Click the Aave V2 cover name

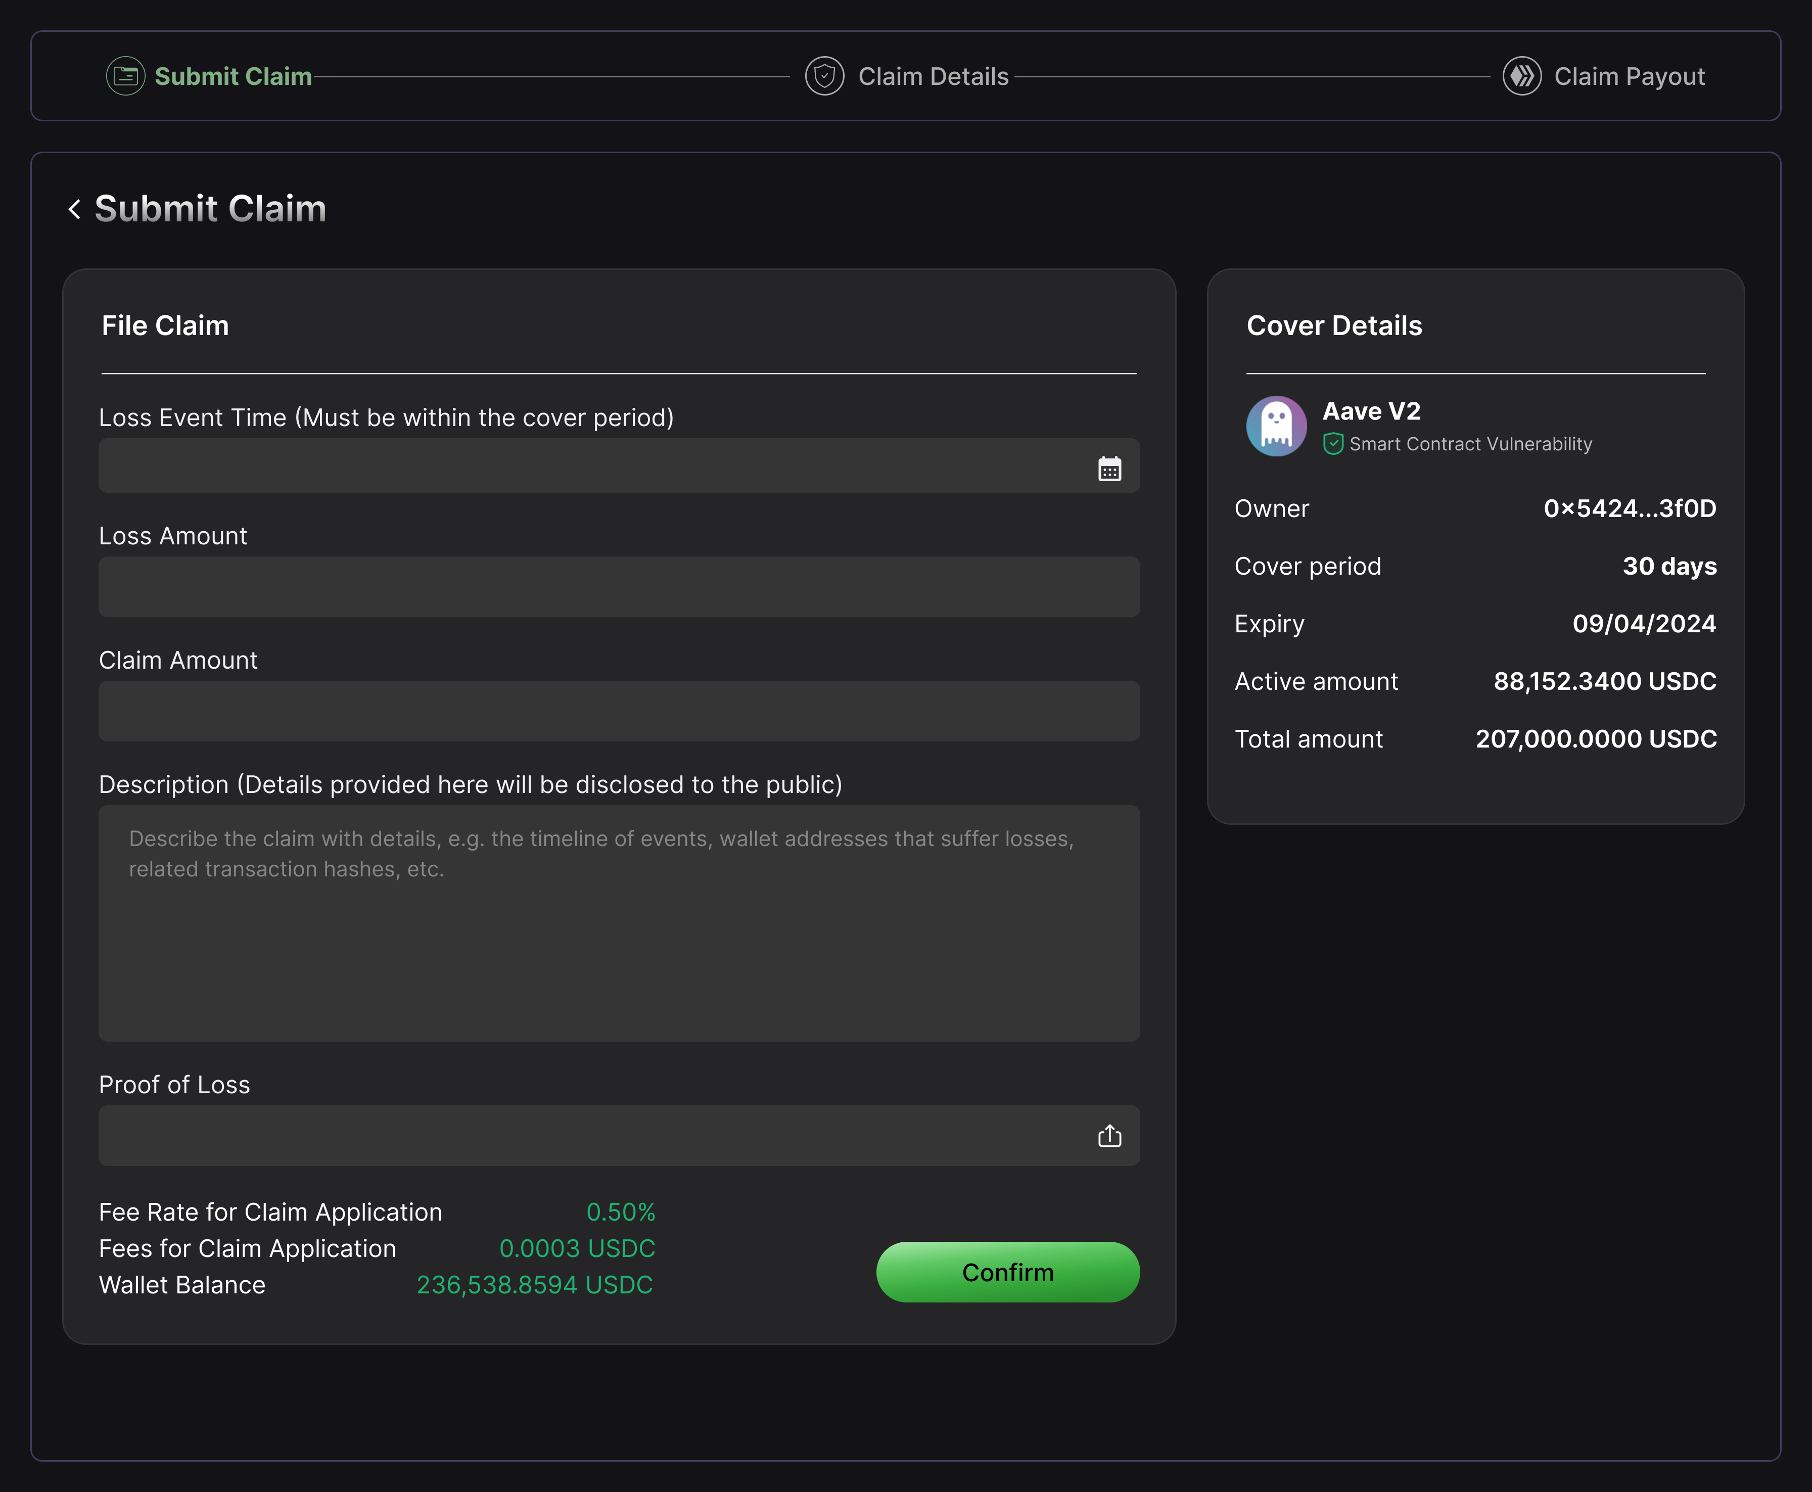[x=1371, y=412]
